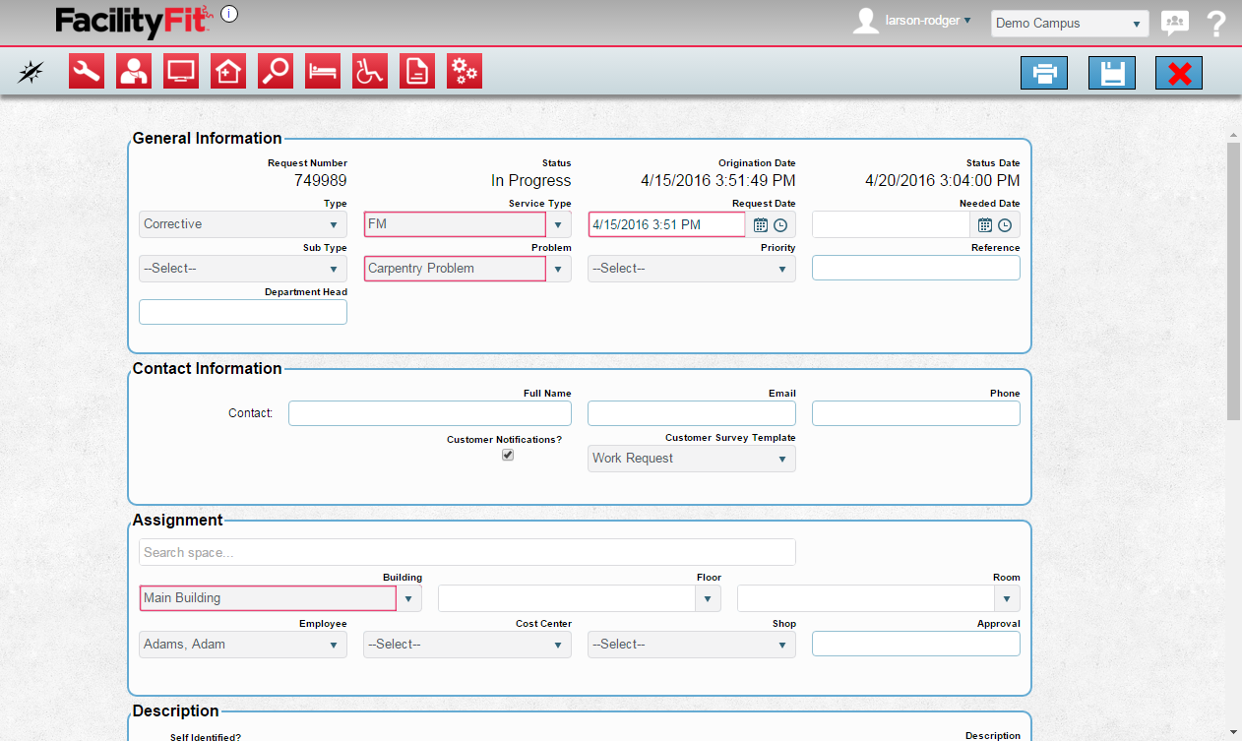Click the gears settings icon
The height and width of the screenshot is (741, 1242).
click(x=465, y=71)
